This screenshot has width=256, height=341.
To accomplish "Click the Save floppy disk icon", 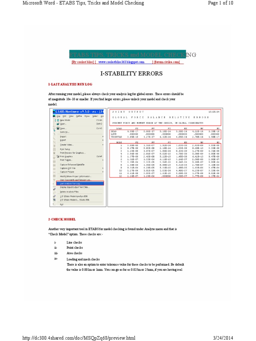I will [x=58, y=128].
